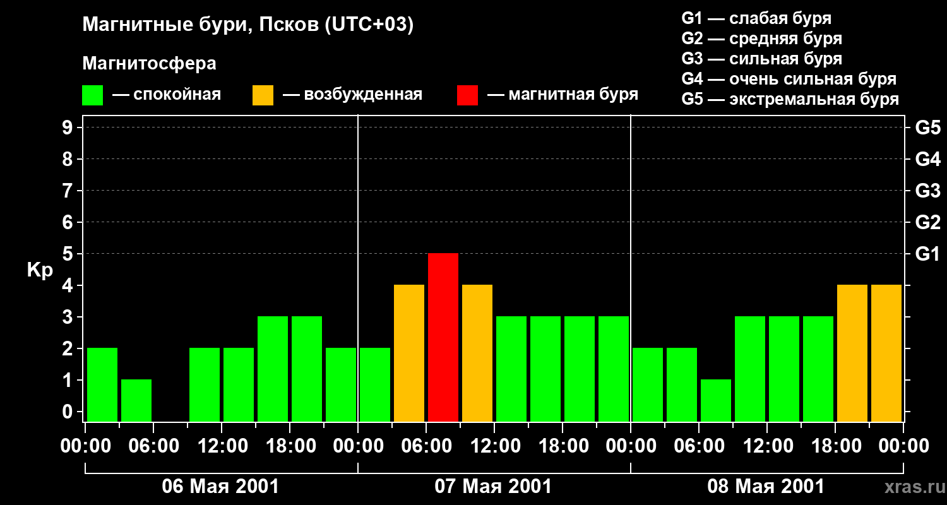The height and width of the screenshot is (505, 947).
Task: Click the '12:00' time label for 06 Мая
Action: [222, 446]
